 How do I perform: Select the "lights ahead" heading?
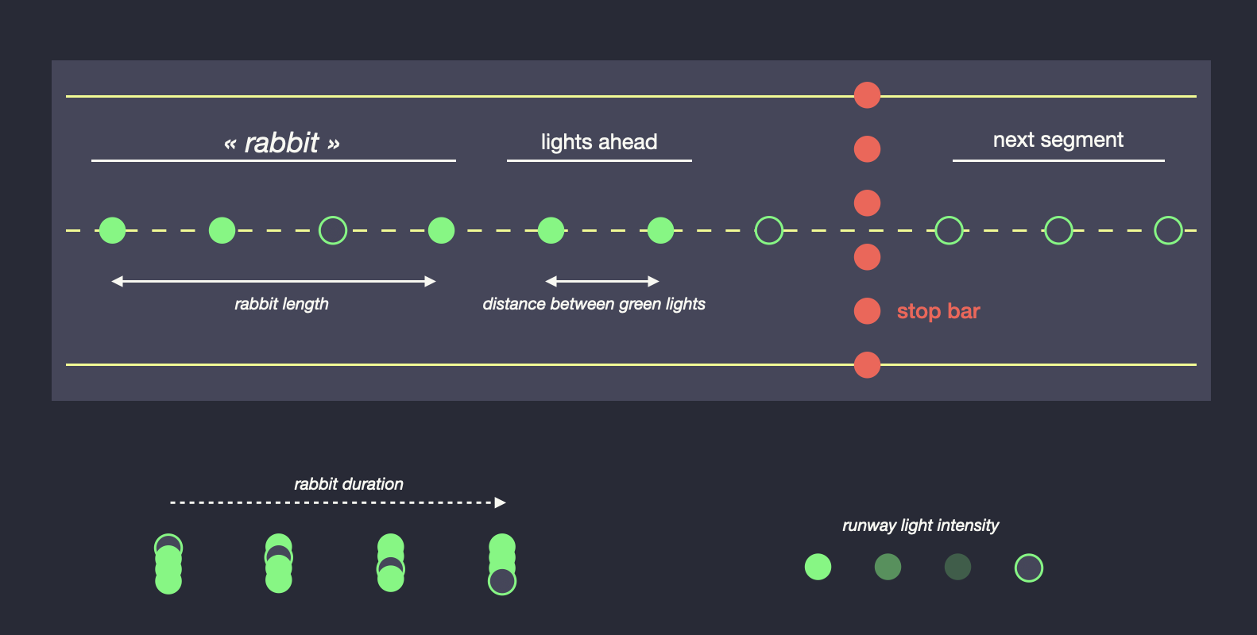(x=599, y=142)
